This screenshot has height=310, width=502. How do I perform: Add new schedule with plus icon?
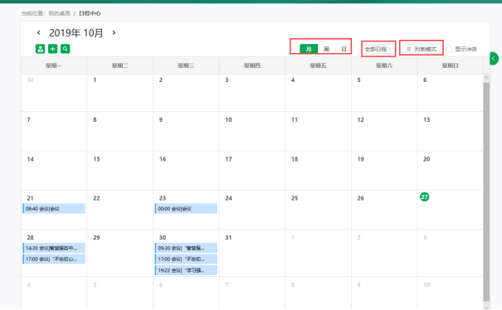pos(53,49)
